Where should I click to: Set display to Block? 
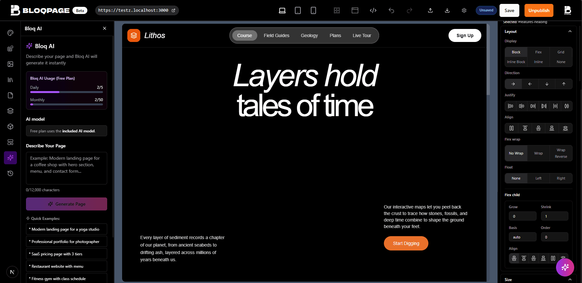516,52
